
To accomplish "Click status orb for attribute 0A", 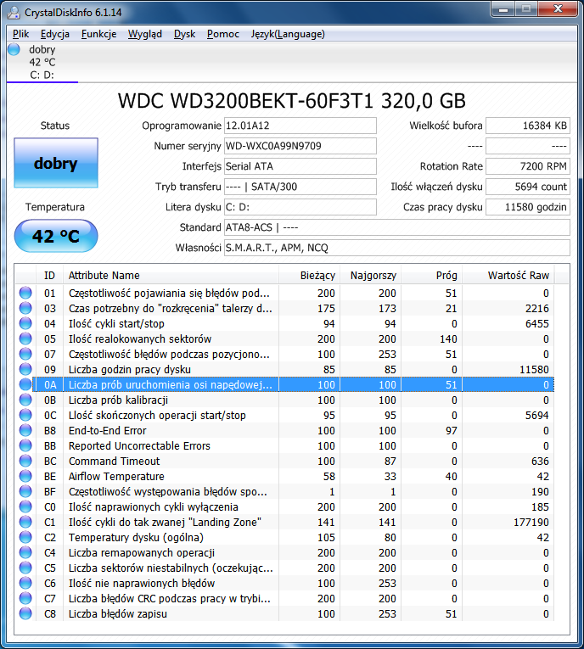I will click(25, 384).
